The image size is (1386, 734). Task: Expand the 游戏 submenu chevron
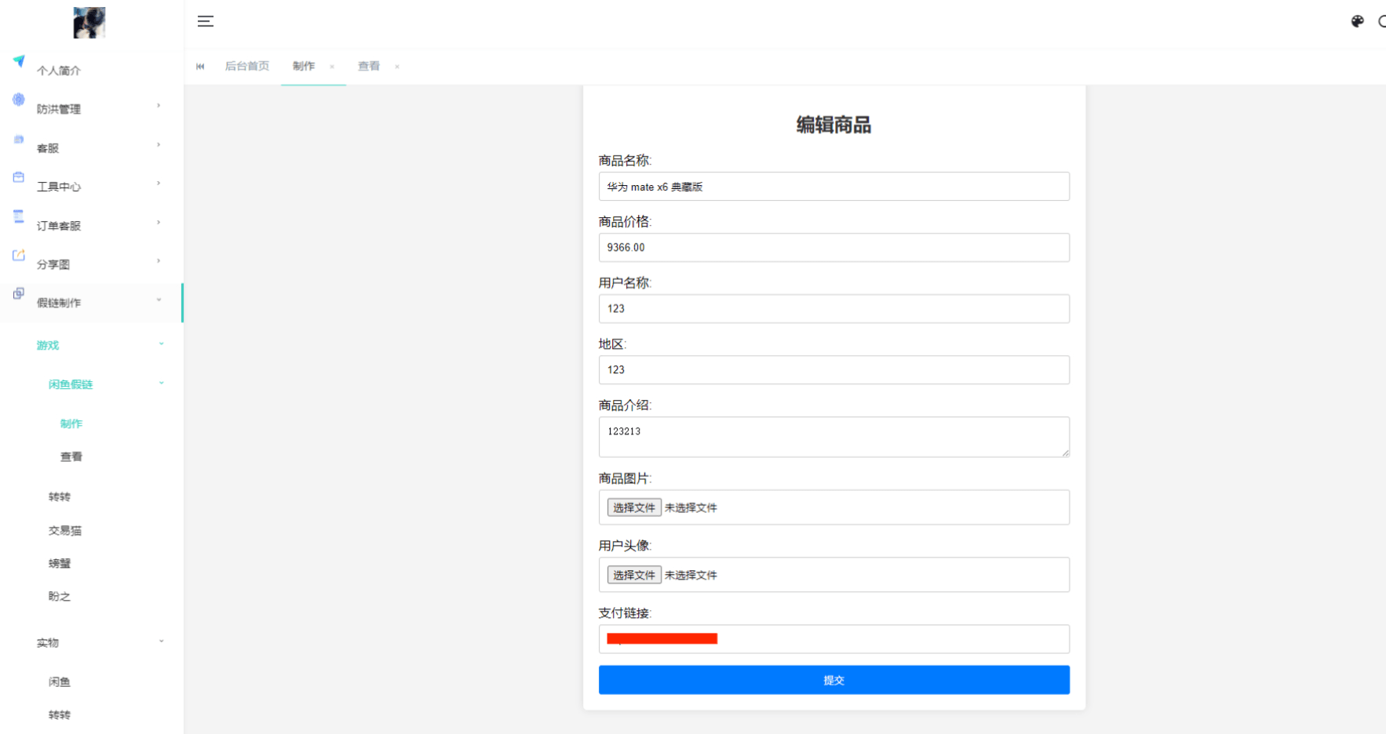point(162,343)
